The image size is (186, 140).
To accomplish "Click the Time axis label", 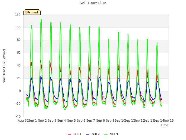I will 164,125.
